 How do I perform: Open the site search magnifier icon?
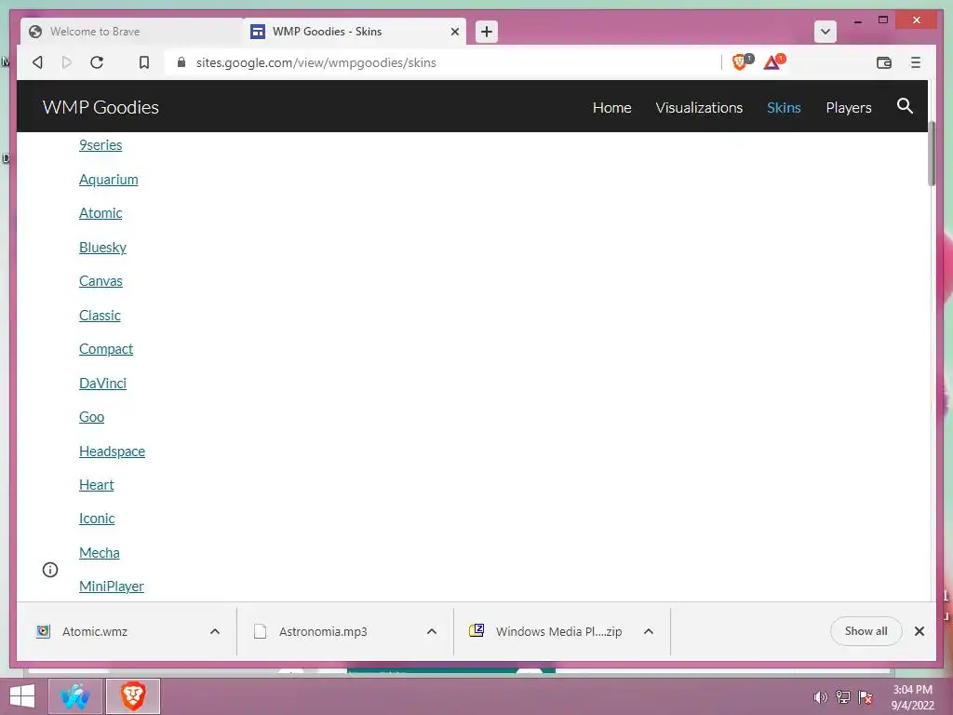pos(905,106)
